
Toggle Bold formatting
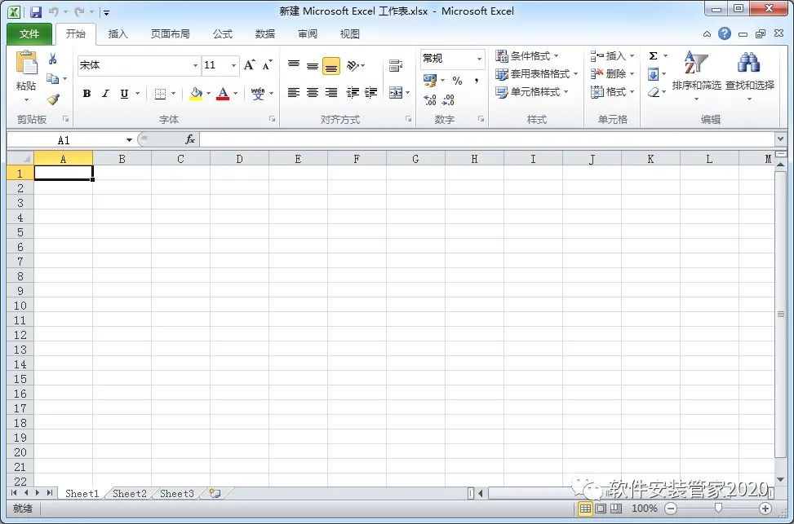pyautogui.click(x=86, y=94)
